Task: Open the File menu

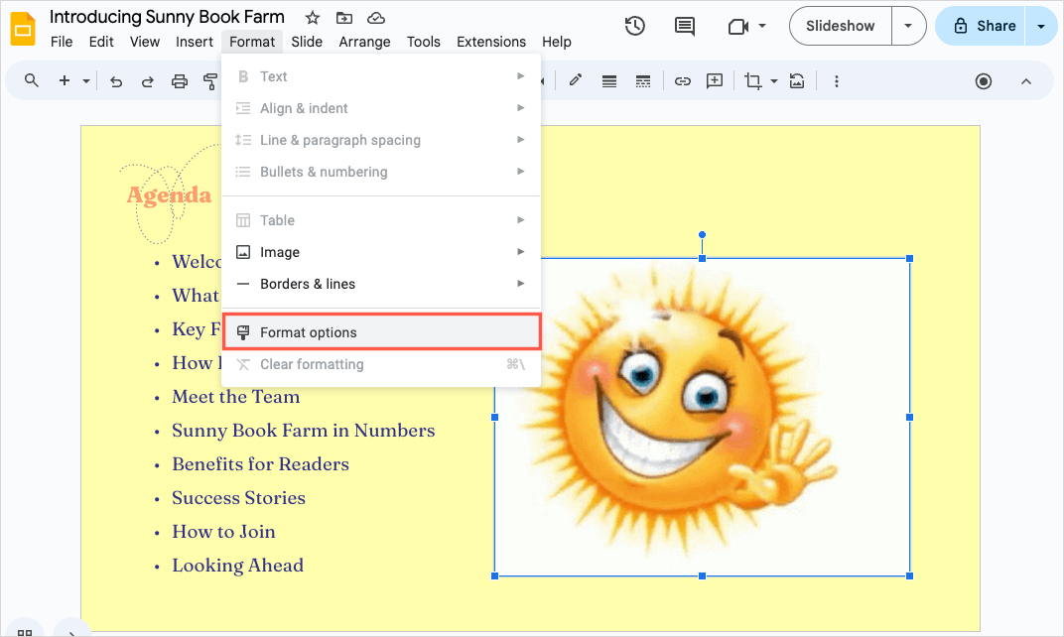Action: [62, 42]
